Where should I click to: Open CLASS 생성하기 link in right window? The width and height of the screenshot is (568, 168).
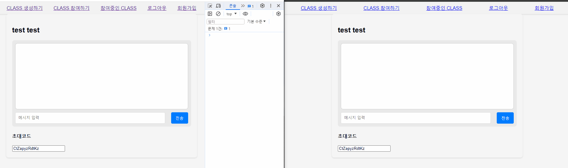[319, 8]
